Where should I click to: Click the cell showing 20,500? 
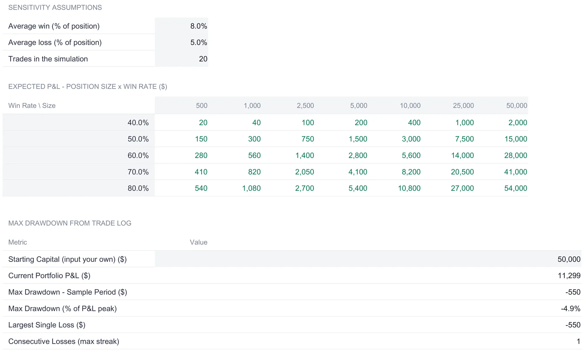point(463,171)
